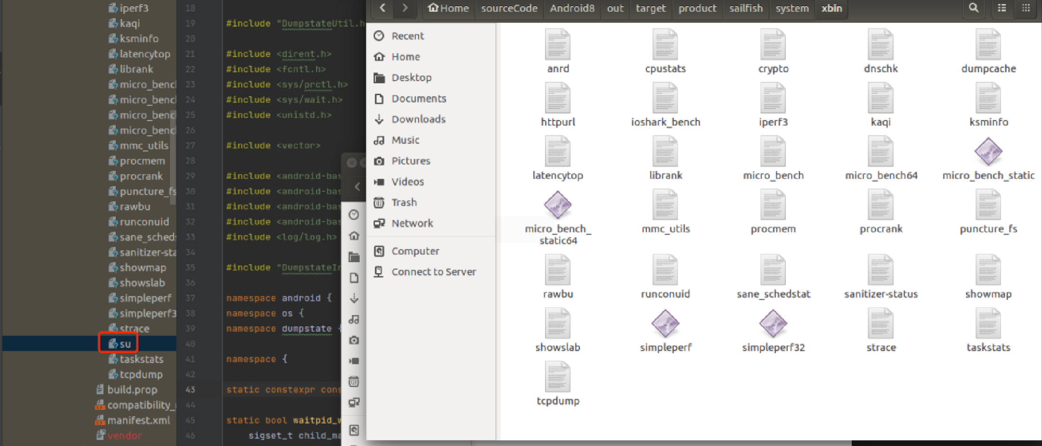Select the micro_bench_static executable icon
Screen dimensions: 1042x446
(x=988, y=151)
